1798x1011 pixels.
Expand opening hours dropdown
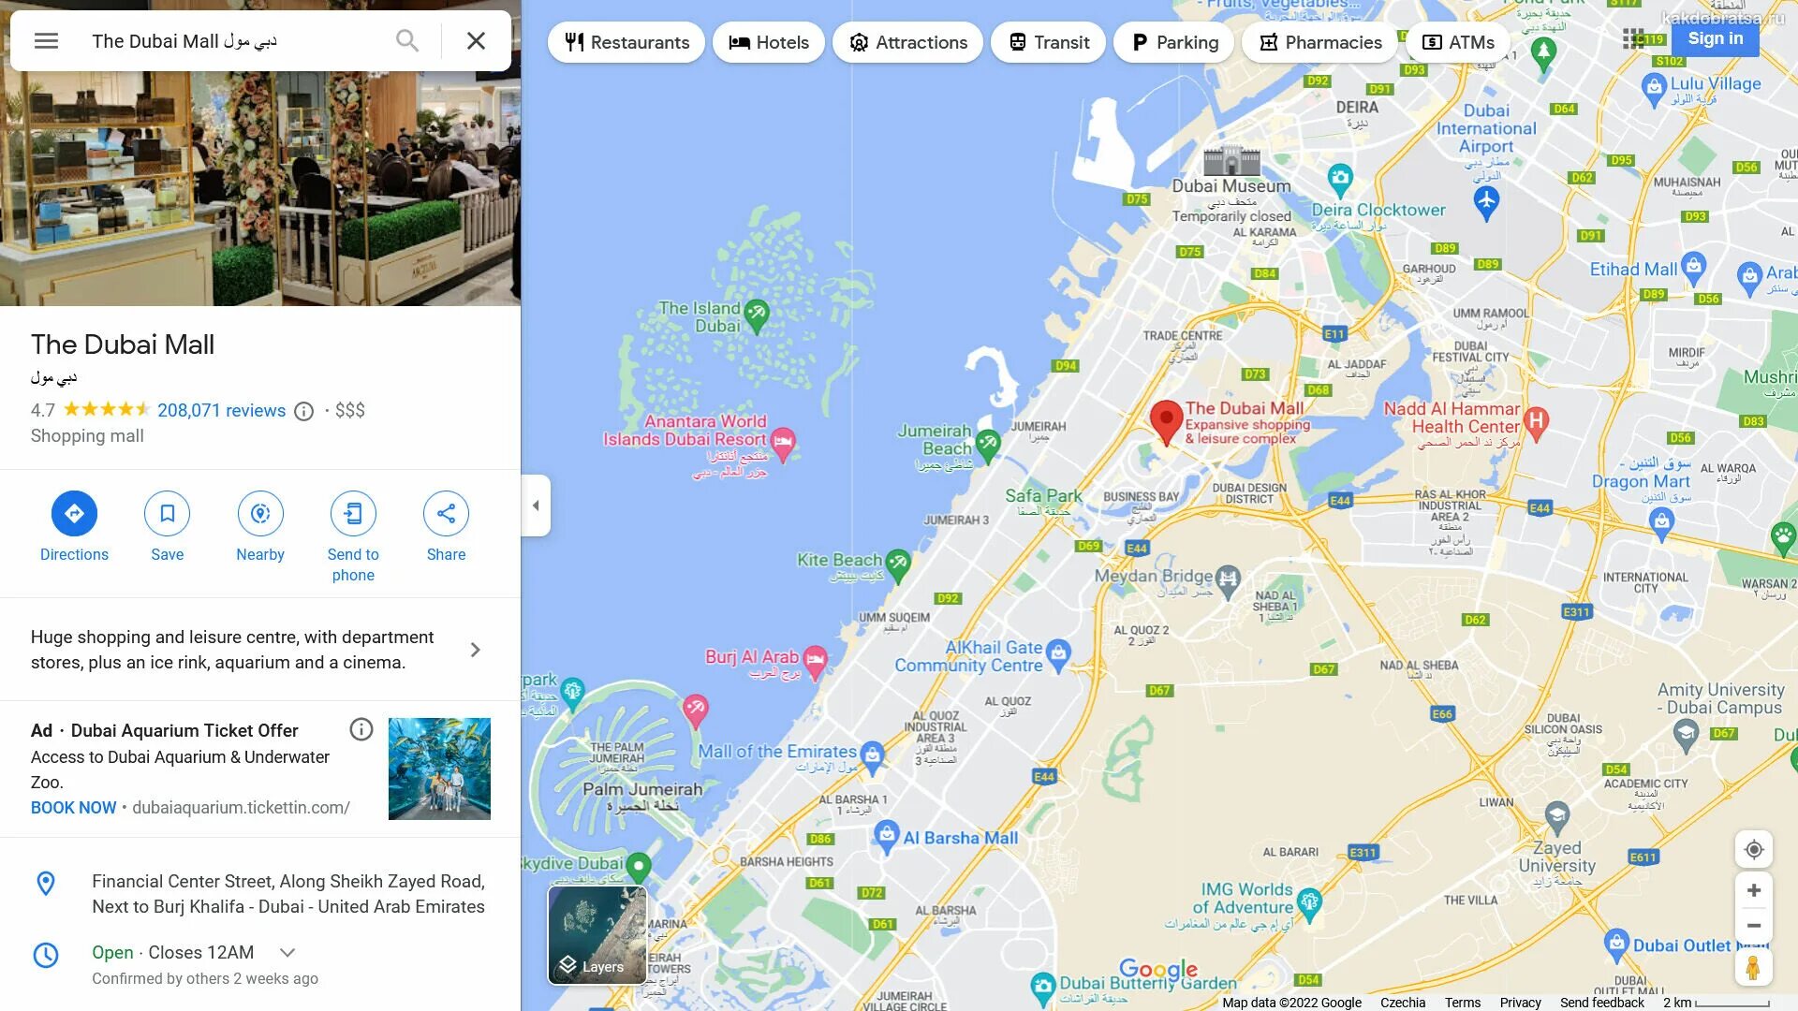point(287,952)
